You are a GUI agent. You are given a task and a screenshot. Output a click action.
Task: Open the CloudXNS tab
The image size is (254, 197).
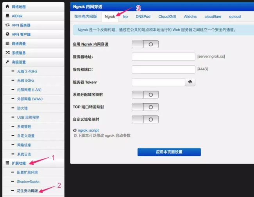tap(167, 16)
